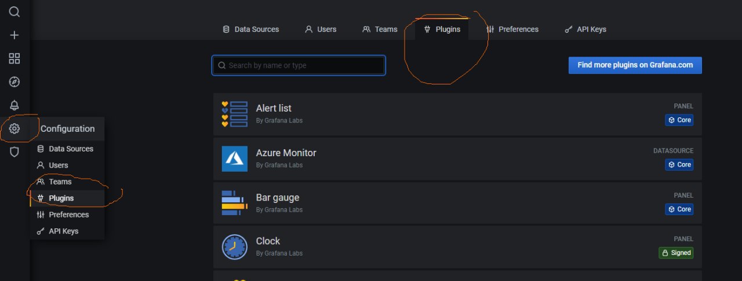Click the Core badge on Alert list
This screenshot has width=742, height=281.
pyautogui.click(x=679, y=120)
